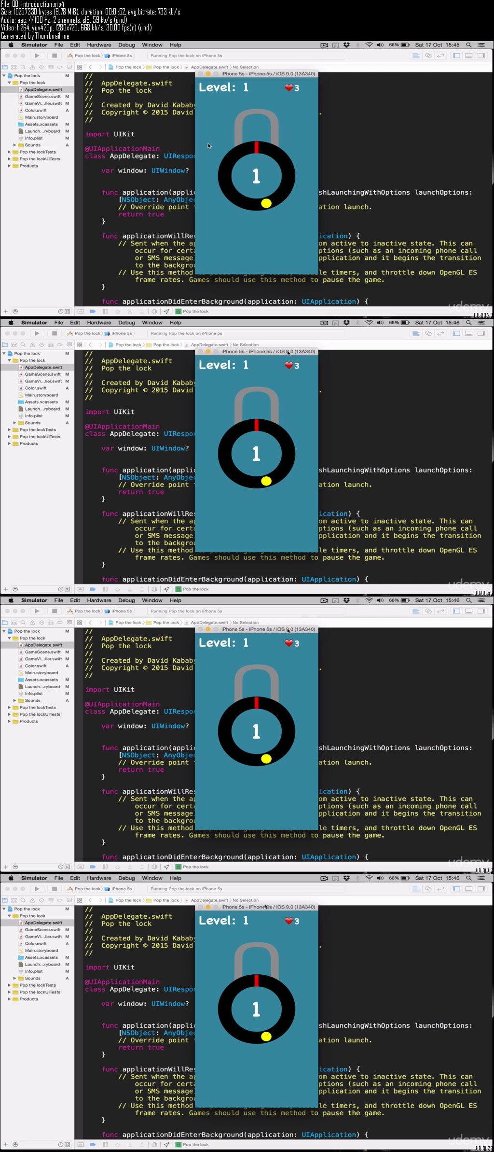Click Step Over in the 15:45 frame debug bar

click(x=117, y=312)
